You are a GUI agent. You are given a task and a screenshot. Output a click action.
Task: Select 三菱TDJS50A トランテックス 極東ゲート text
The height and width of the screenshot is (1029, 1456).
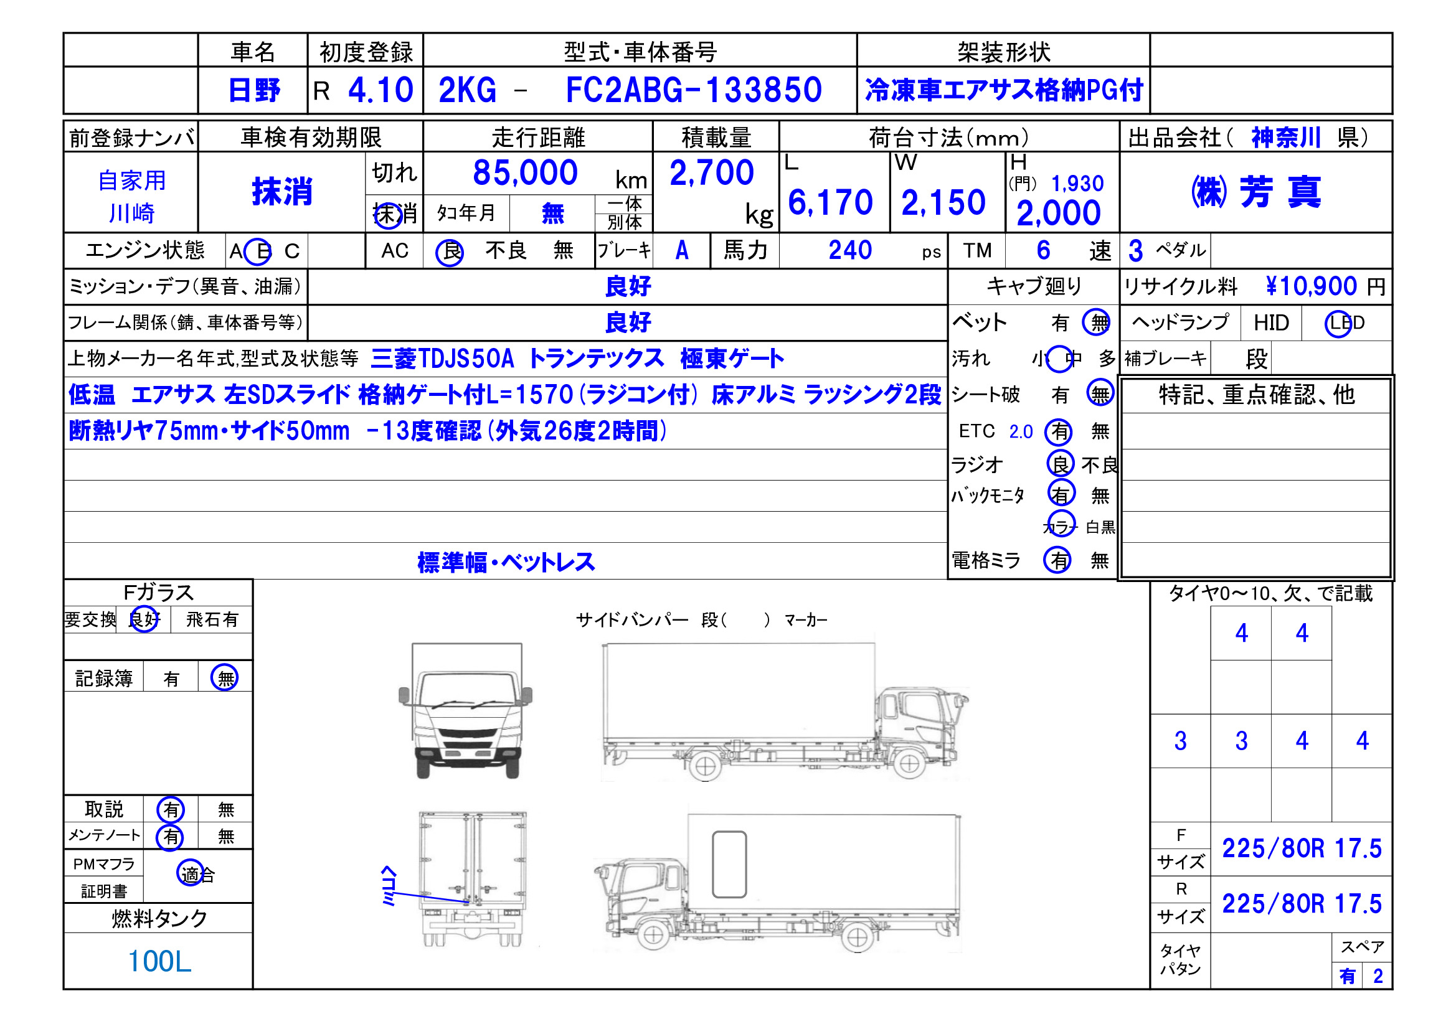pos(577,359)
